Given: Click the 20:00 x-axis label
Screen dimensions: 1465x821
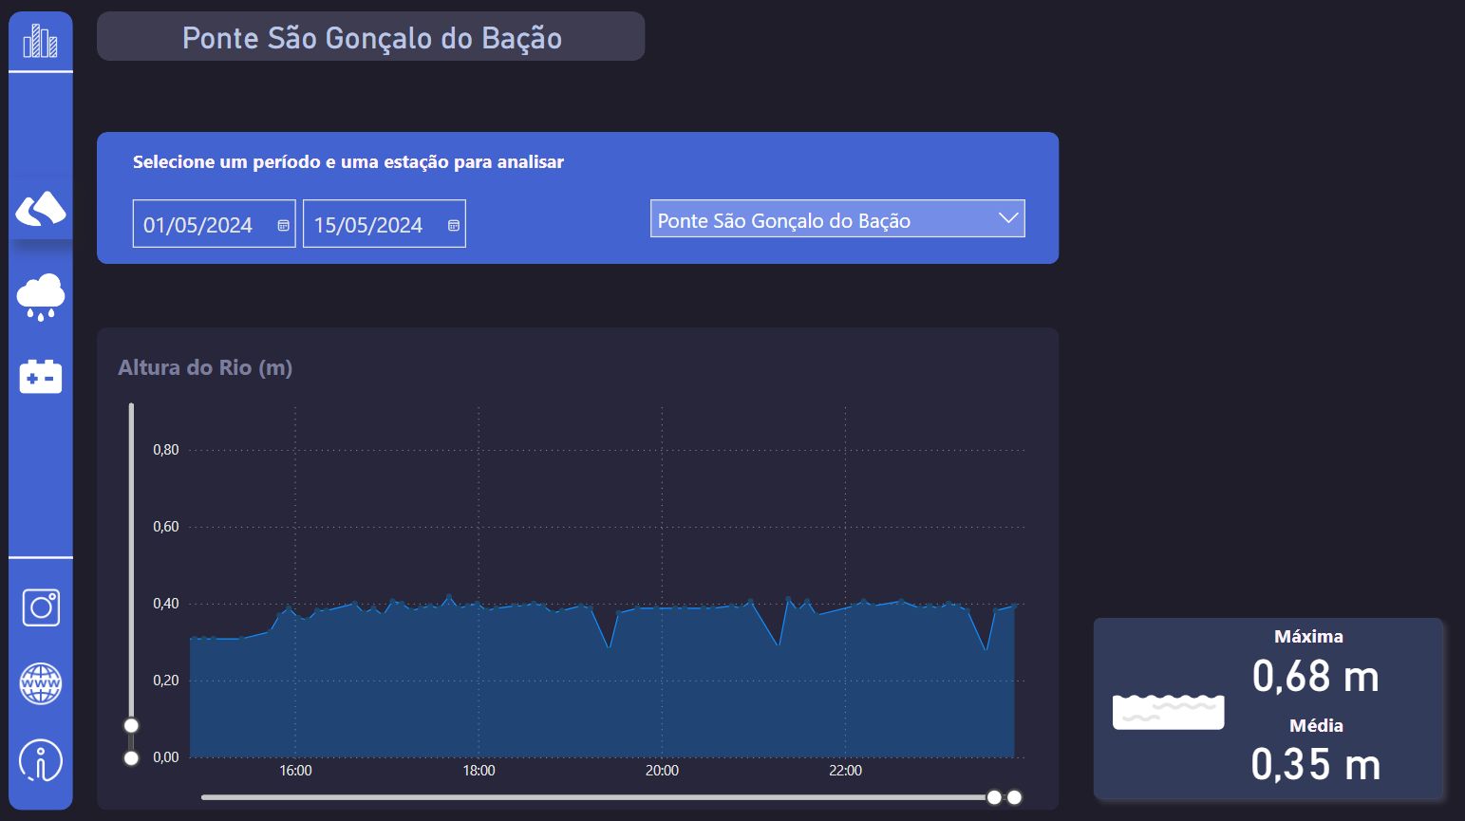Looking at the screenshot, I should (662, 771).
